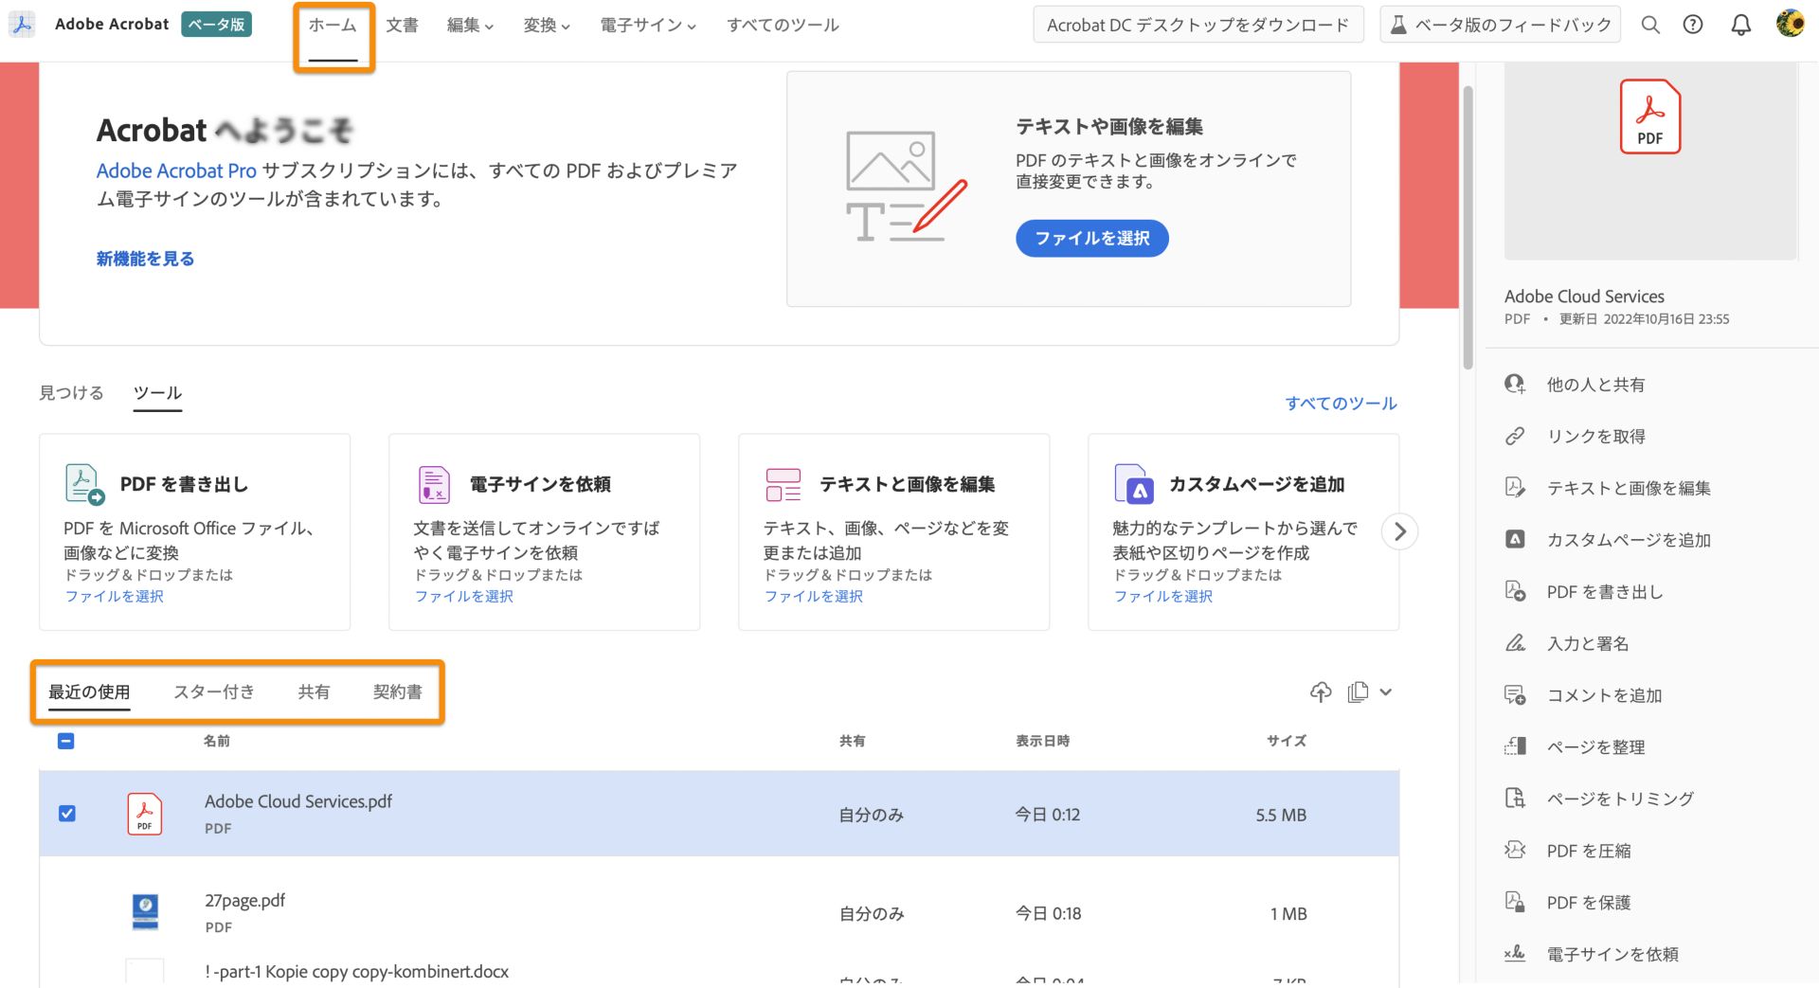Click the PDF を書き出し sidebar icon
1819x988 pixels.
pos(1515,591)
